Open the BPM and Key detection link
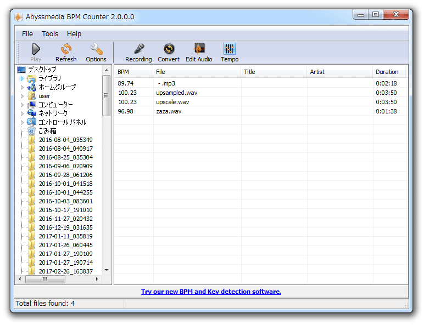424x325 pixels. (x=211, y=292)
